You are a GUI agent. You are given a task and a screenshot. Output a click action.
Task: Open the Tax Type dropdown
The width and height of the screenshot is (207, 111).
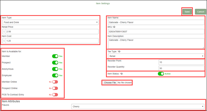[x=156, y=56]
